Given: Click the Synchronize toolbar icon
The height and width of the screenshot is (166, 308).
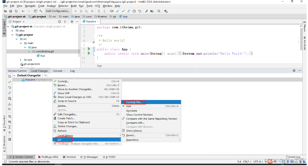Looking at the screenshot, I should (16, 11).
